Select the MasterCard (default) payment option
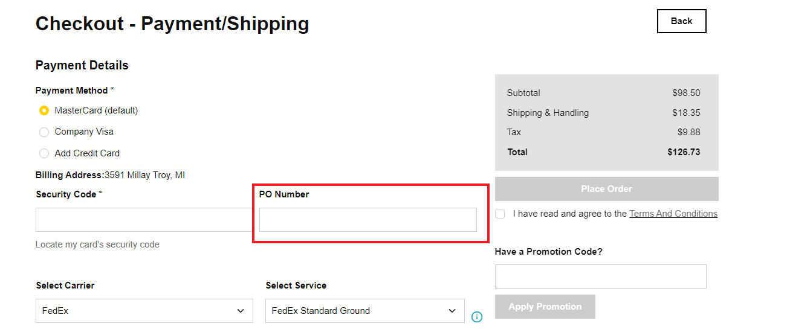787x335 pixels. pyautogui.click(x=44, y=111)
